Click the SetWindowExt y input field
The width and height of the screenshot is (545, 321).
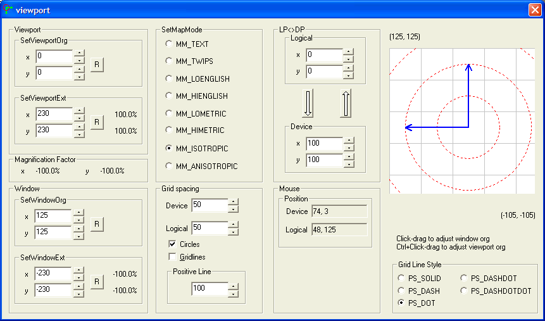[x=54, y=290]
